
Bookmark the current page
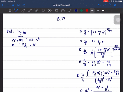[x=18, y=5]
